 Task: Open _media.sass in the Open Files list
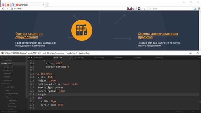[8, 67]
